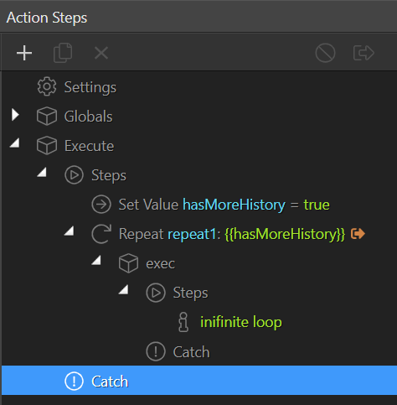Click the orange output icon beside repeat1
Screen dimensions: 397x405
pos(358,234)
